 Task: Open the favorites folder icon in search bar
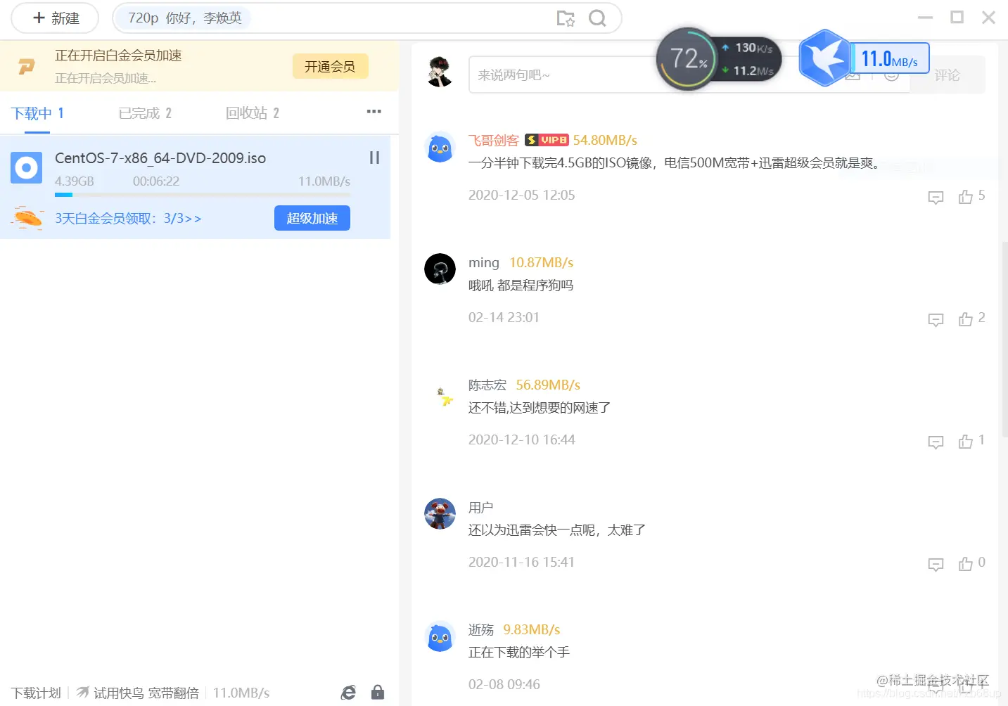(566, 18)
